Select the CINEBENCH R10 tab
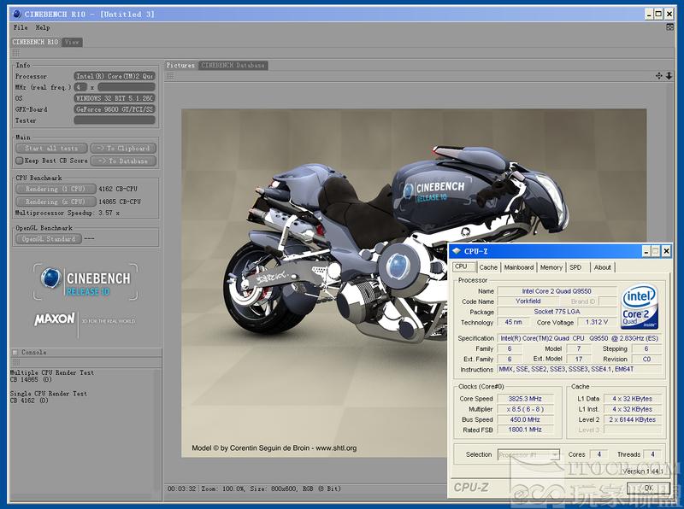This screenshot has height=509, width=684. tap(35, 42)
